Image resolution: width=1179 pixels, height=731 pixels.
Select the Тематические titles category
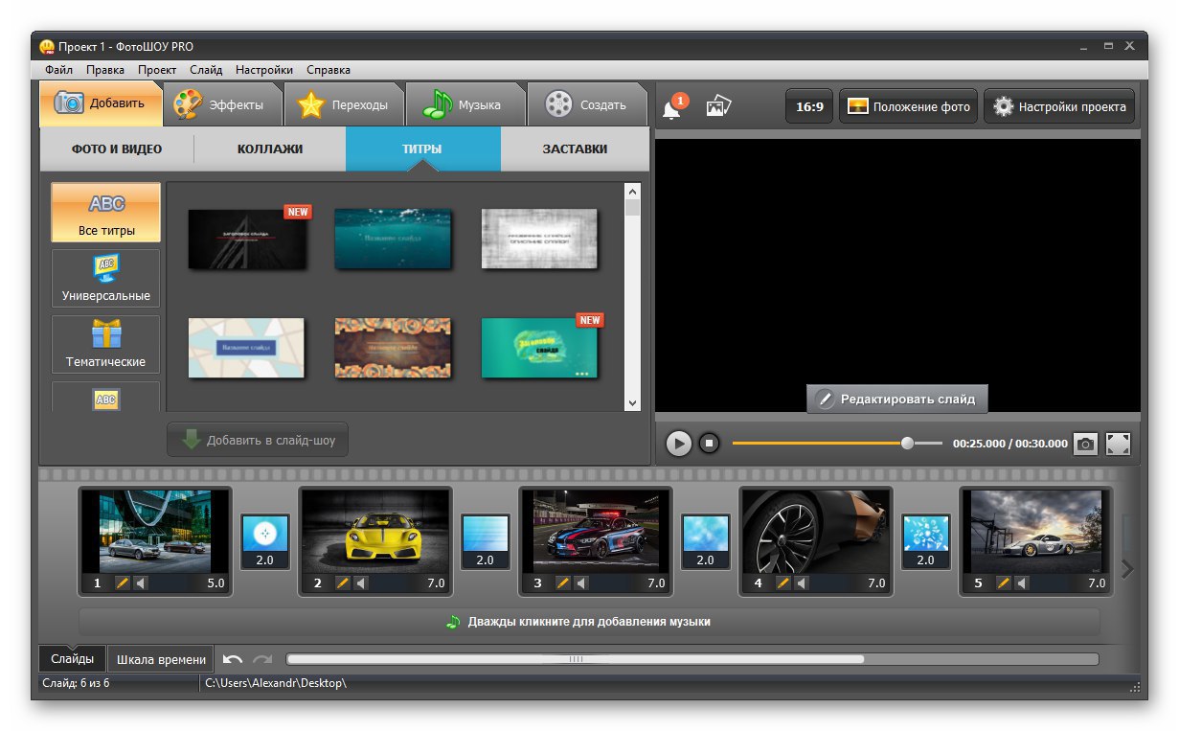point(105,345)
